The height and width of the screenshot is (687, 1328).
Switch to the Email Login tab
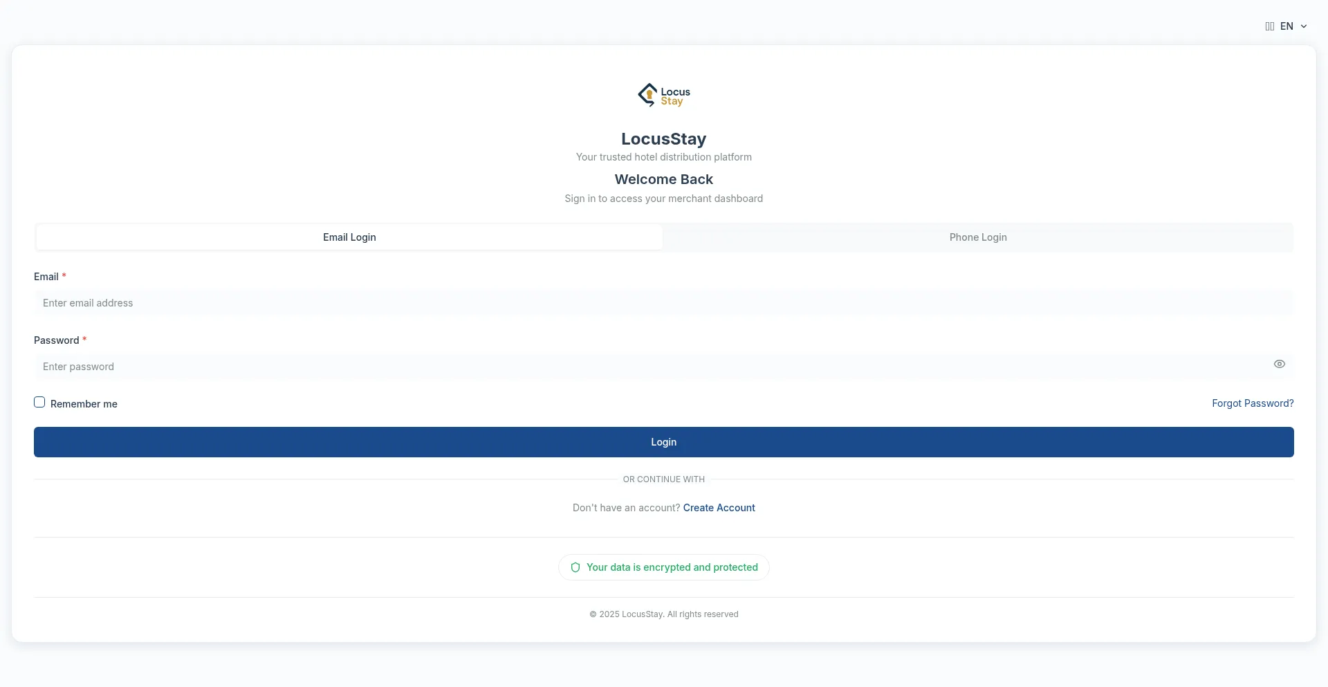coord(349,237)
